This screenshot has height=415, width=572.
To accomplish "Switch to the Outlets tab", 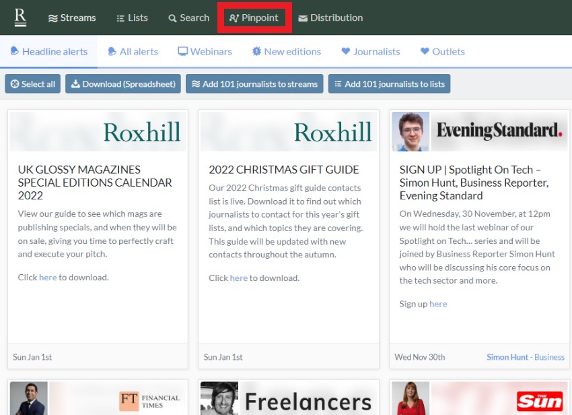I will tap(443, 51).
